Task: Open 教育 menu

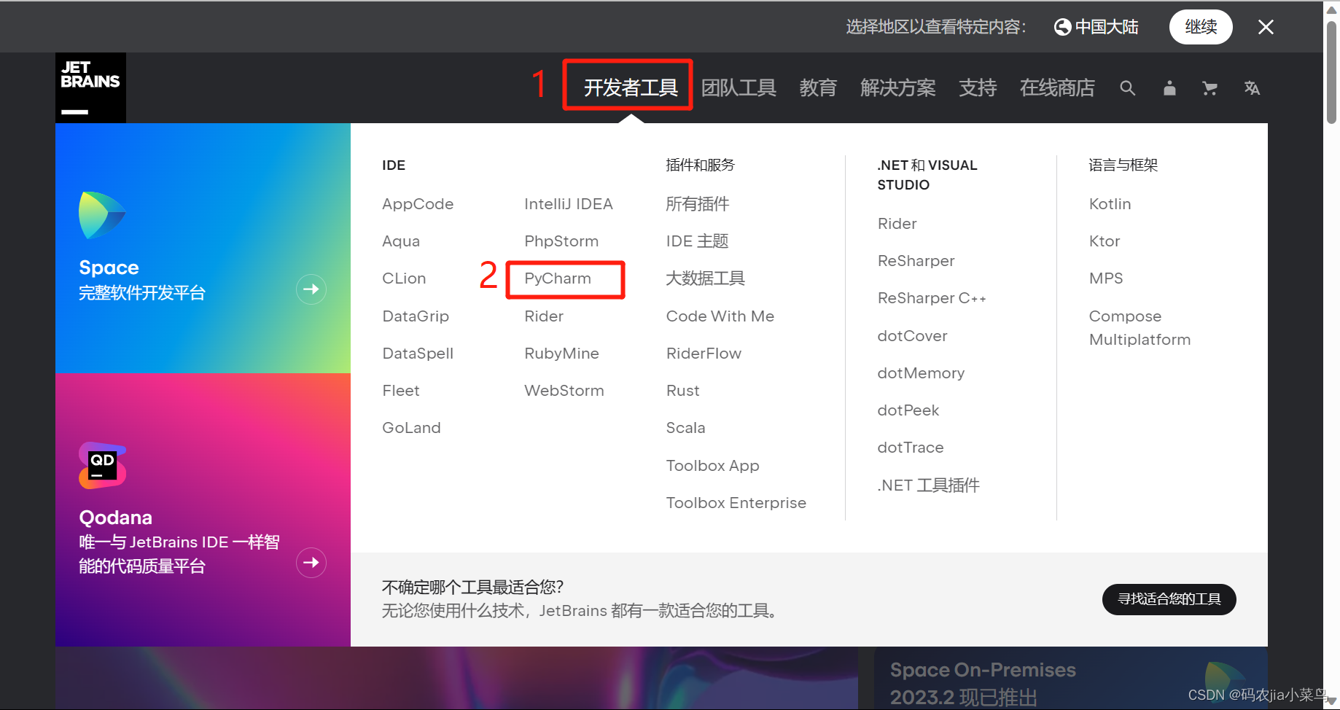Action: (818, 88)
